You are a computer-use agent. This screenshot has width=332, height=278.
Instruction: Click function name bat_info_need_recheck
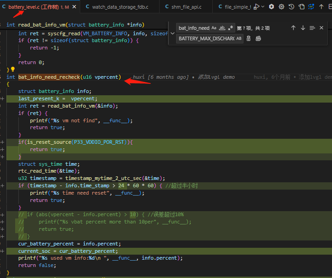pyautogui.click(x=49, y=77)
